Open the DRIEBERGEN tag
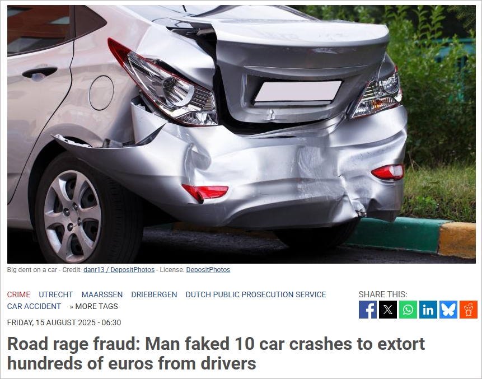Image resolution: width=482 pixels, height=379 pixels. coord(154,294)
